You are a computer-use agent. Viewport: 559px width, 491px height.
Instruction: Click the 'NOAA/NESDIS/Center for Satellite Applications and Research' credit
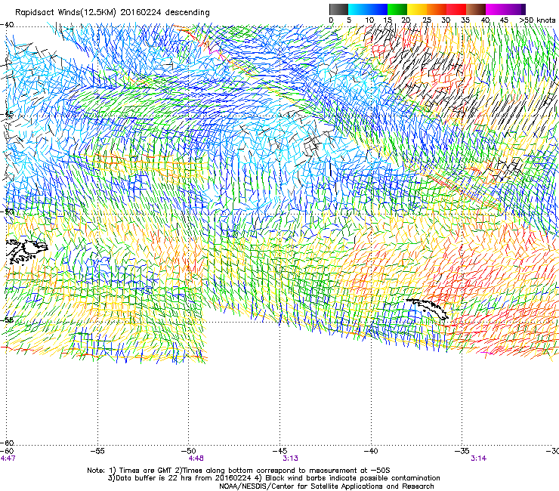coord(326,486)
